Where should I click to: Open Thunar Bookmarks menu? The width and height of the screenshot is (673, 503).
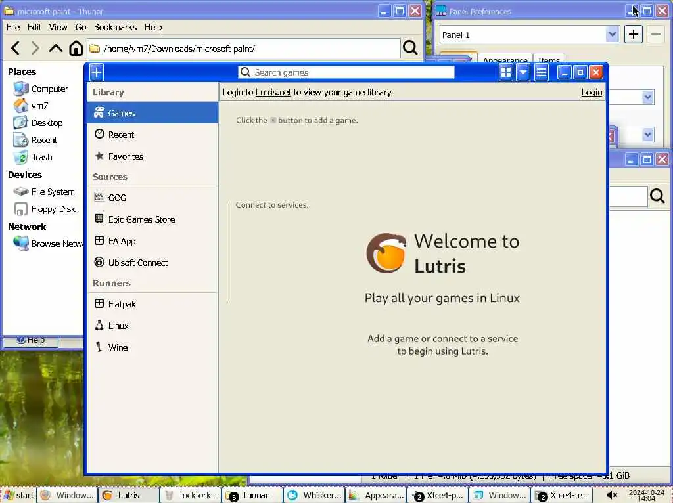click(115, 27)
